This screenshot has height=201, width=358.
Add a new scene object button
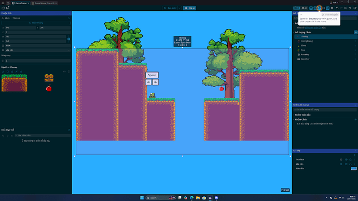click(355, 32)
